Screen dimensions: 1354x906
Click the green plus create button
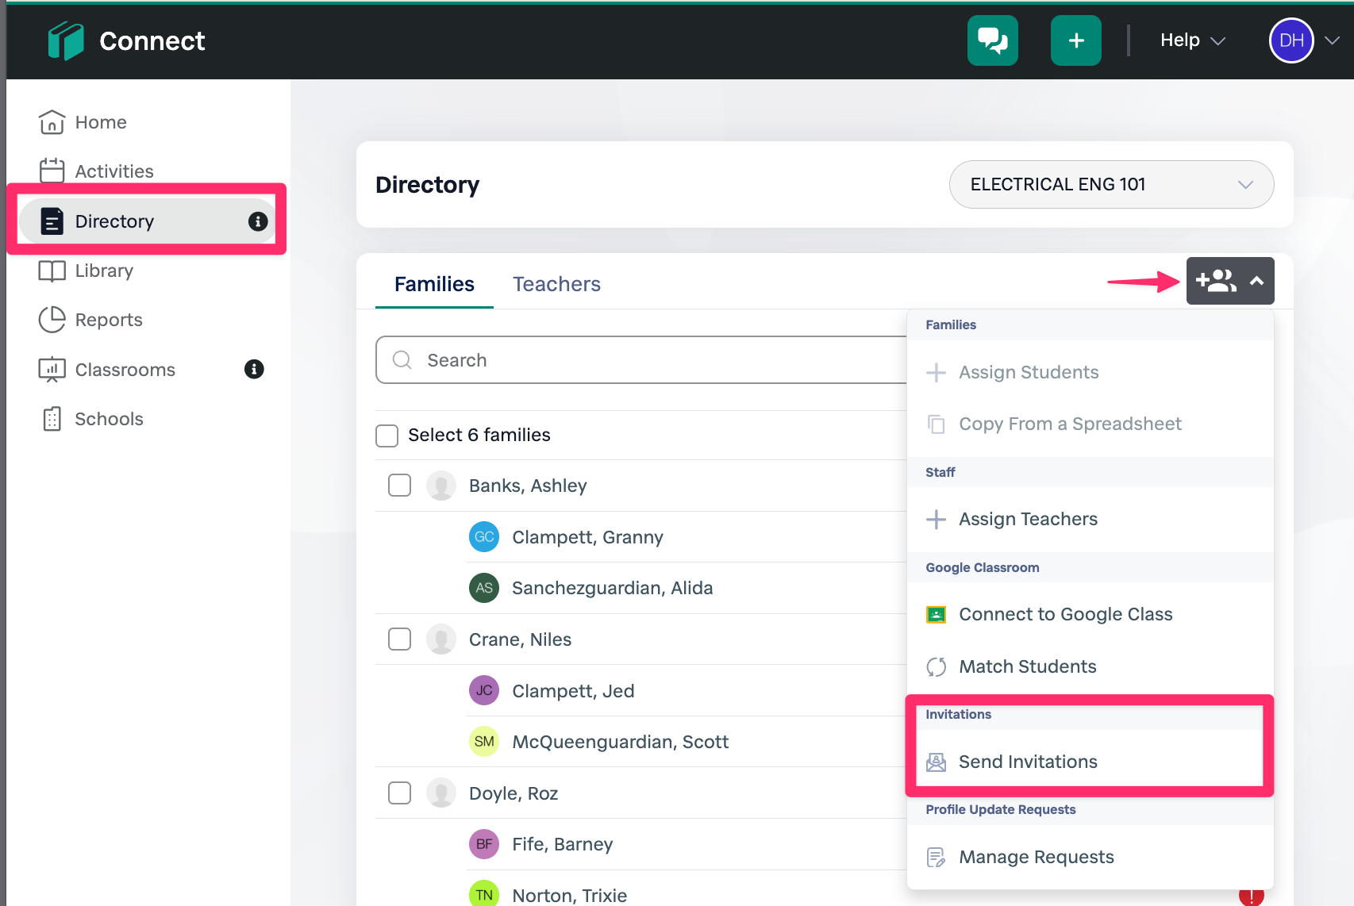pyautogui.click(x=1075, y=40)
